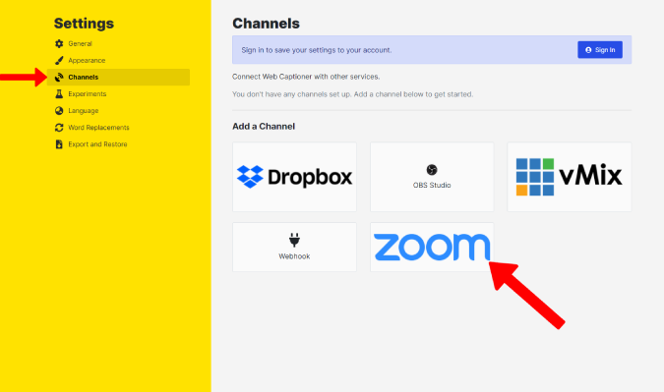Viewport: 664px width, 392px height.
Task: Click the 'Add a Channel' heading
Action: [x=264, y=127]
